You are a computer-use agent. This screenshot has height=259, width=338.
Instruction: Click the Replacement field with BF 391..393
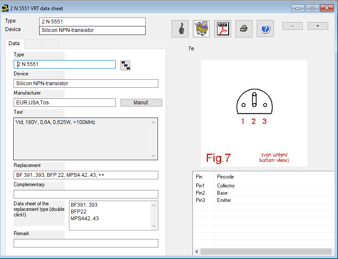click(x=86, y=175)
